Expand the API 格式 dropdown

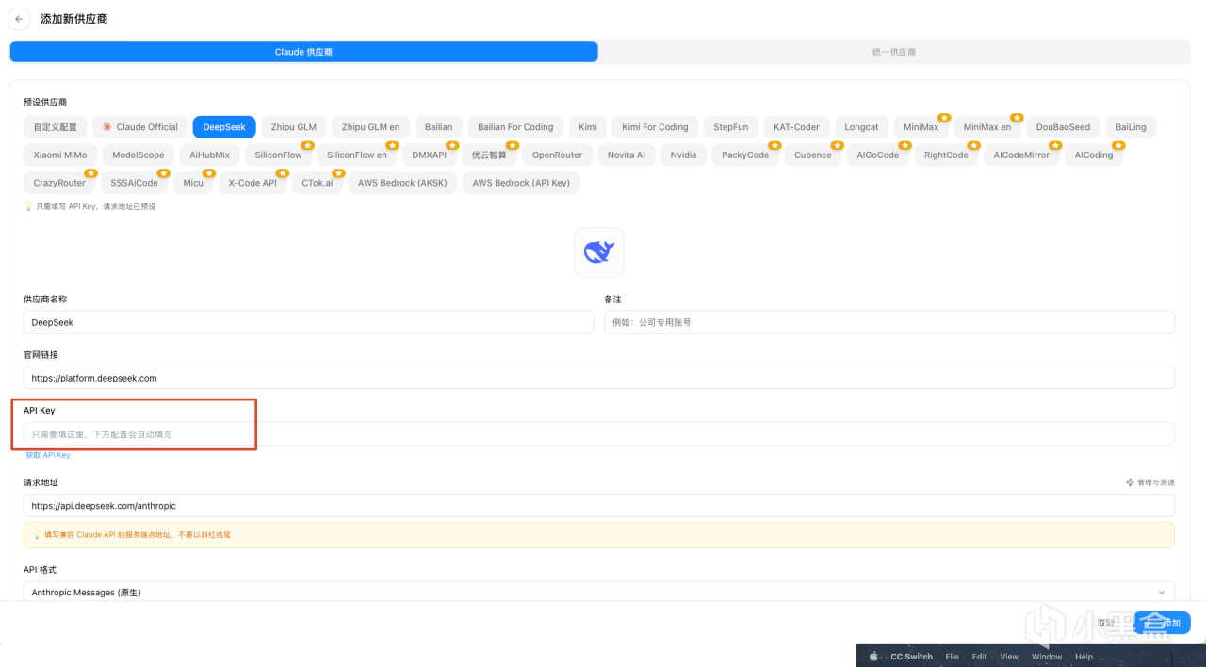[599, 592]
